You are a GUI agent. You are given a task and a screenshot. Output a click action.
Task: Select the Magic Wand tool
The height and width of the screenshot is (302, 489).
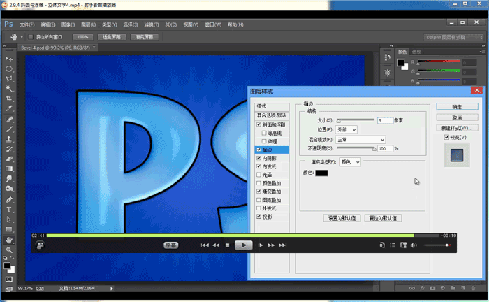pos(8,89)
